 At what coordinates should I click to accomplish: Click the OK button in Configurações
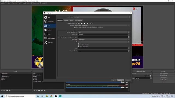(x=114, y=80)
